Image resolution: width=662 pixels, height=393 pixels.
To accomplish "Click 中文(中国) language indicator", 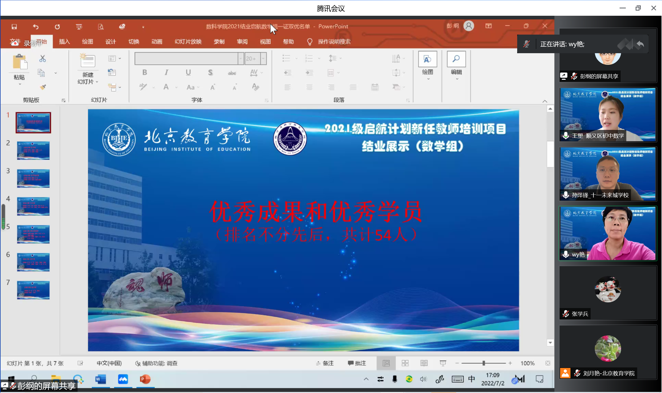I will click(109, 363).
